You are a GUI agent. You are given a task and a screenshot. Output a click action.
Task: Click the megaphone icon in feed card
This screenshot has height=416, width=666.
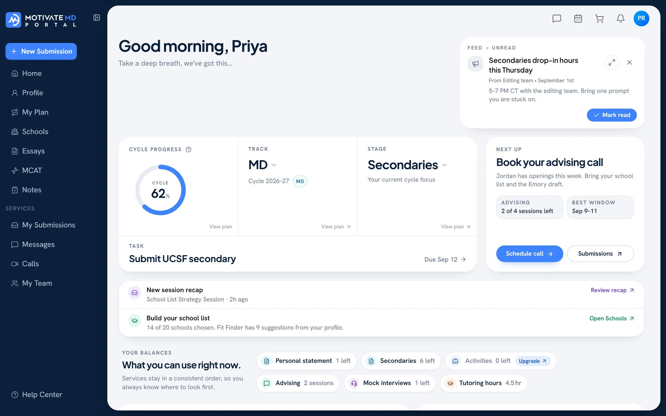point(475,64)
